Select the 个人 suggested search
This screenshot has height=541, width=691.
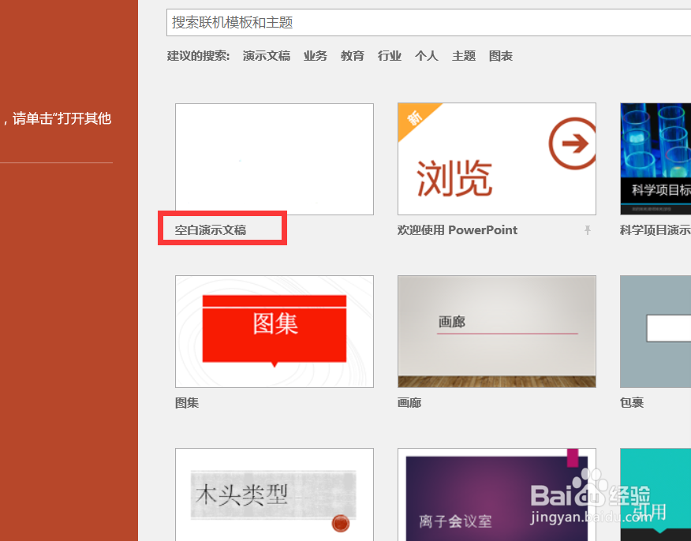[426, 56]
